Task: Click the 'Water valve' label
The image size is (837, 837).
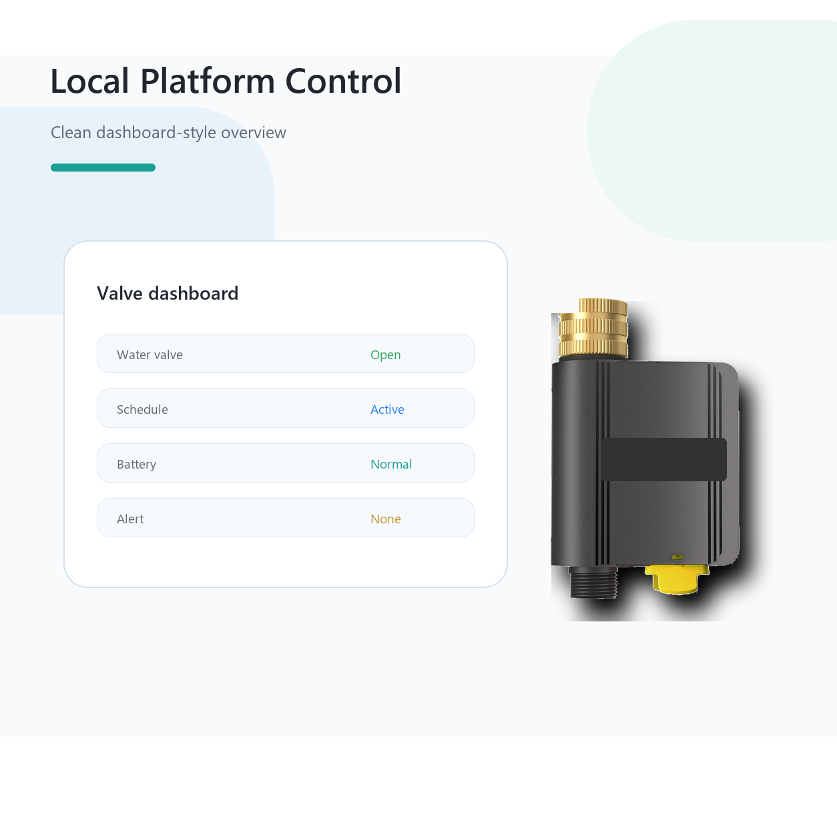Action: 150,355
